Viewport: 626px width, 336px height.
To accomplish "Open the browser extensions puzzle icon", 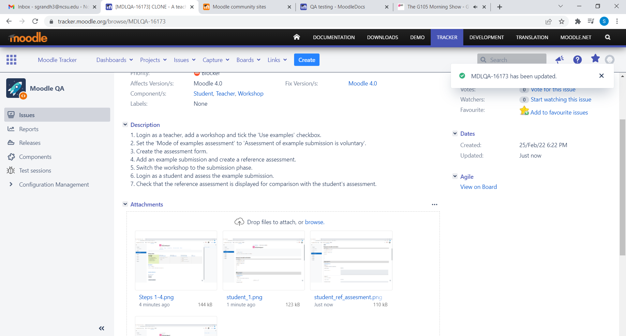I will [578, 21].
